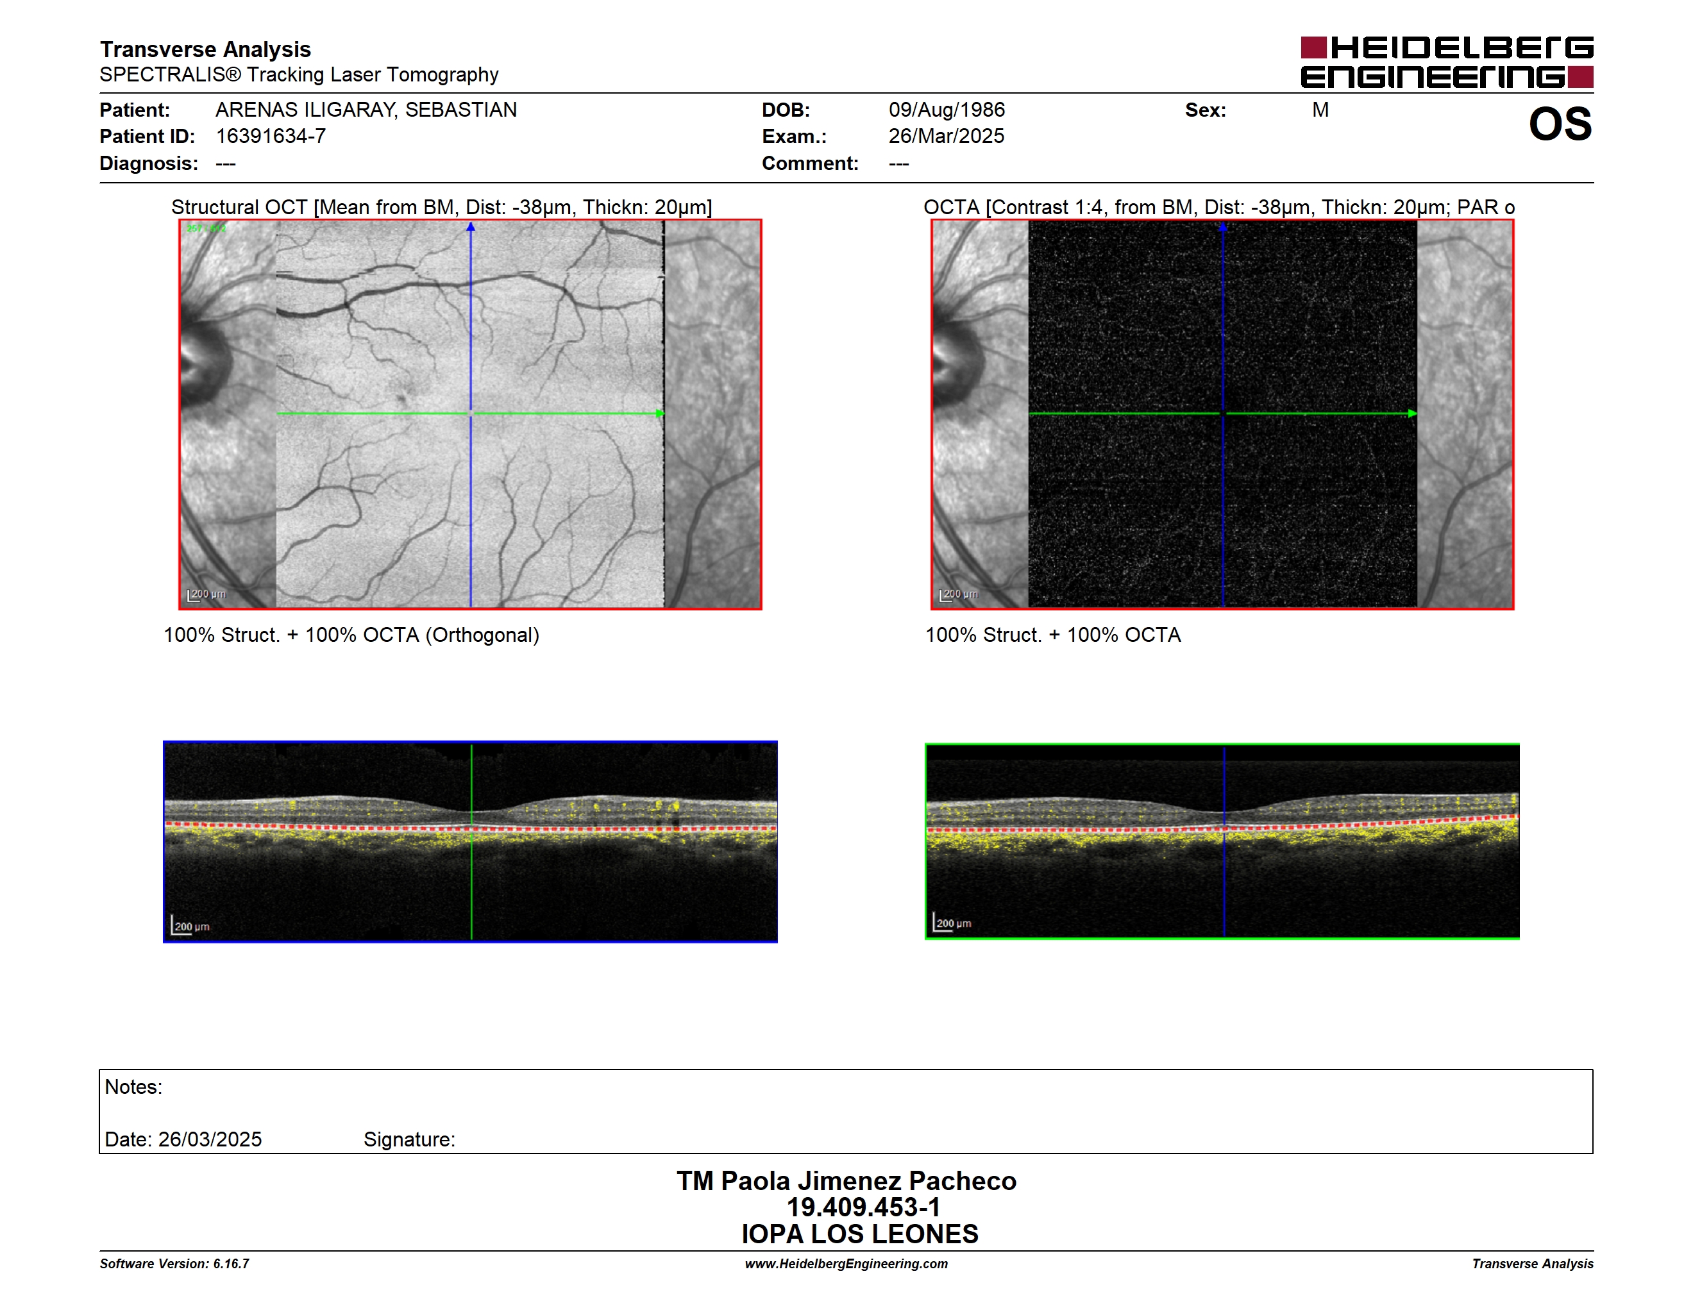Open the OCTA en-face black image

click(1222, 415)
